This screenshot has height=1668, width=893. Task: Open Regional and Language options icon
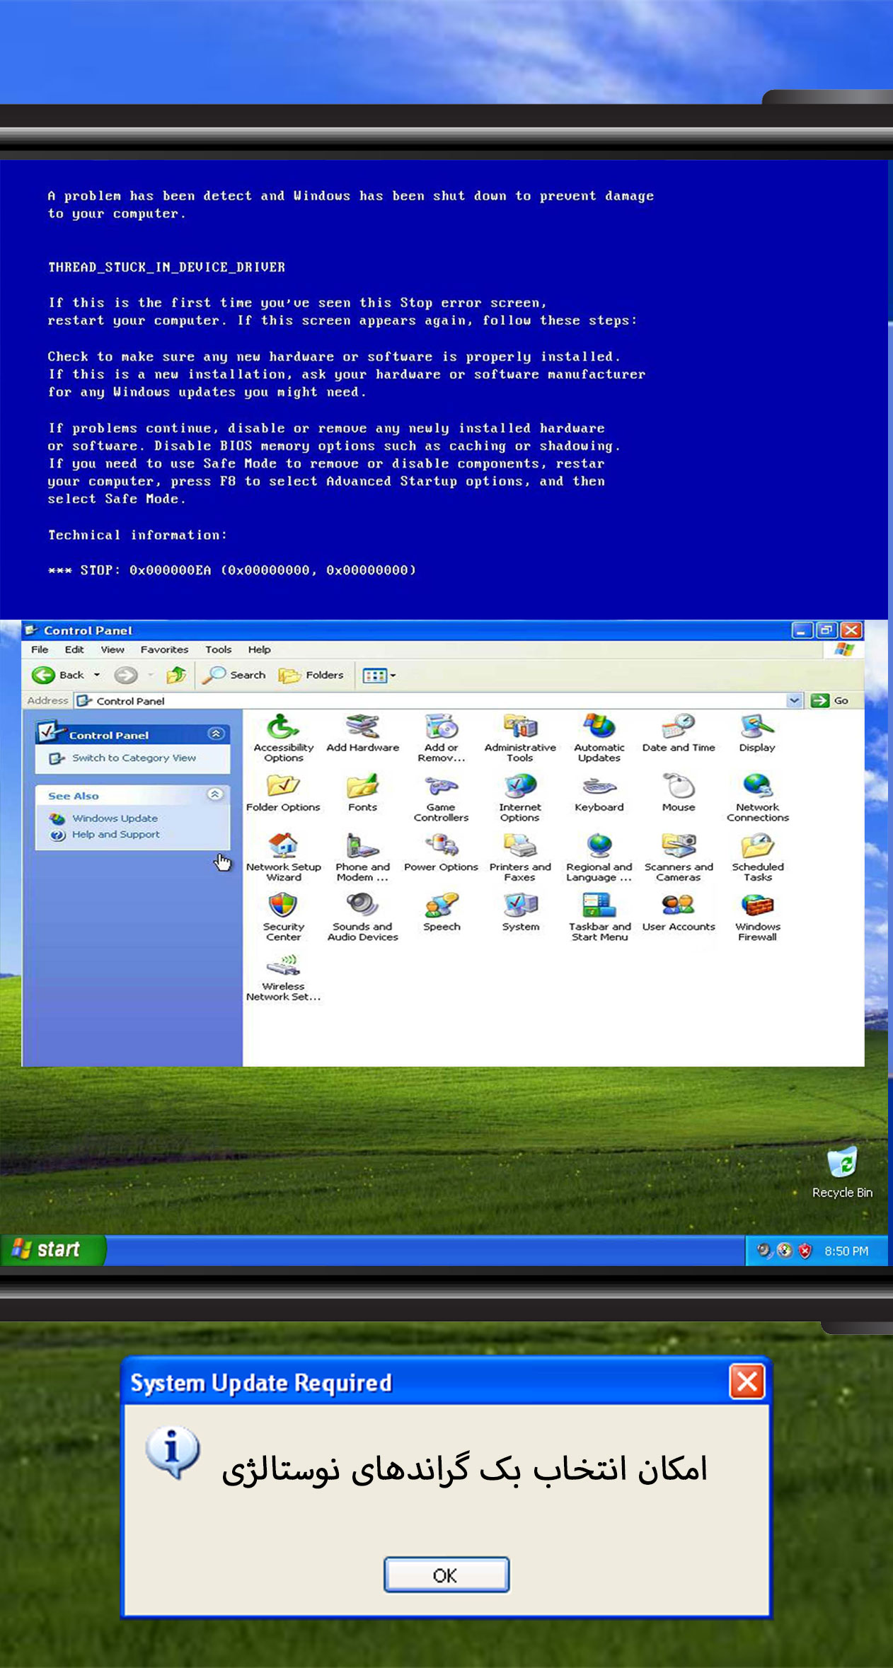click(599, 857)
